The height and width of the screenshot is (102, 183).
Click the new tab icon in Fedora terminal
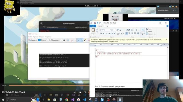click(x=41, y=23)
